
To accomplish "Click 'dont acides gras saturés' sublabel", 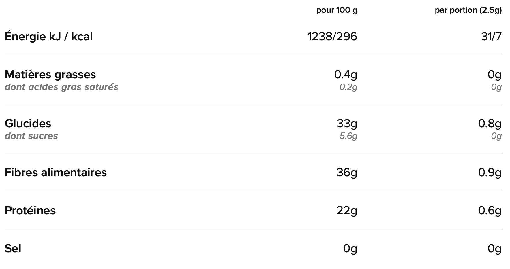I will click(x=61, y=87).
